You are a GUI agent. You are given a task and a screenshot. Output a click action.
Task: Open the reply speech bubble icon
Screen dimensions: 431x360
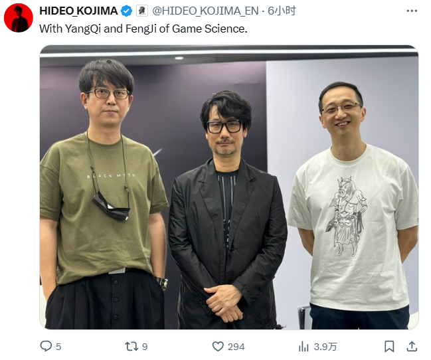click(46, 346)
